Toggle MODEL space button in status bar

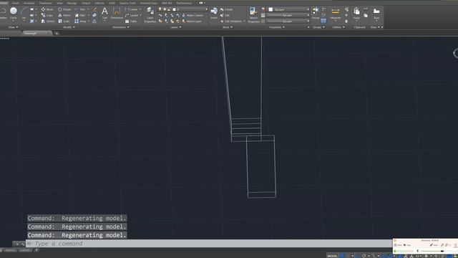[332, 256]
